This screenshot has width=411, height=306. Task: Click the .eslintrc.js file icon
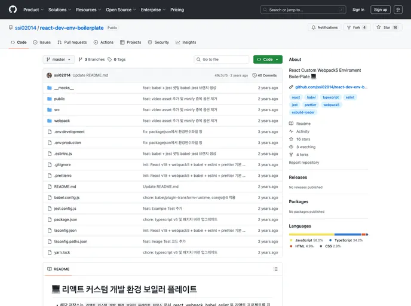coord(50,154)
